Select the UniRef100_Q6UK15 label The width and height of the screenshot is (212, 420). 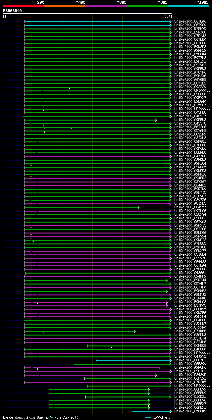click(x=190, y=309)
